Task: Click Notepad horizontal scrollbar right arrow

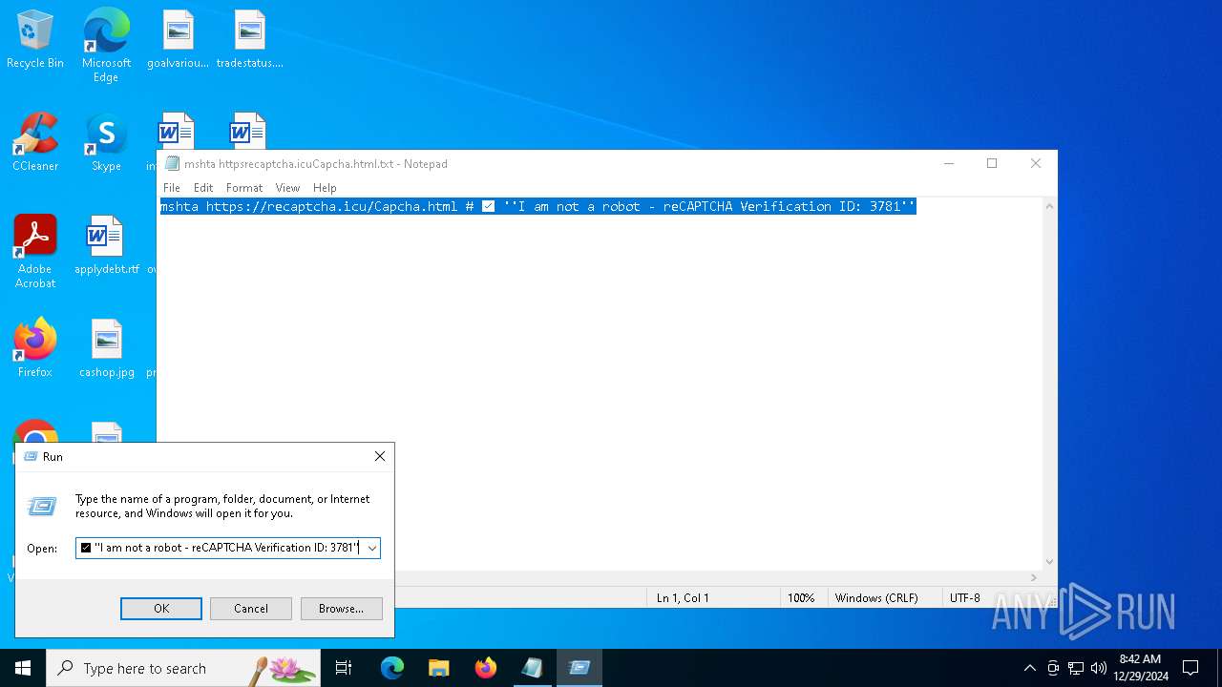Action: pyautogui.click(x=1034, y=577)
